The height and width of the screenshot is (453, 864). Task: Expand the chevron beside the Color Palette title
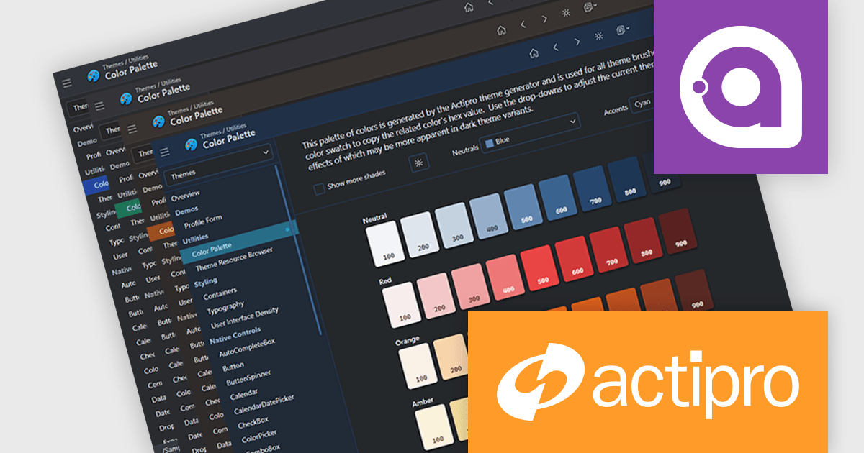265,152
